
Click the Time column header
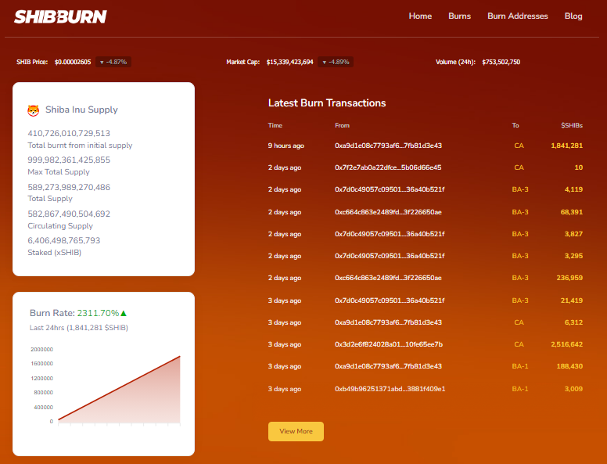click(275, 125)
